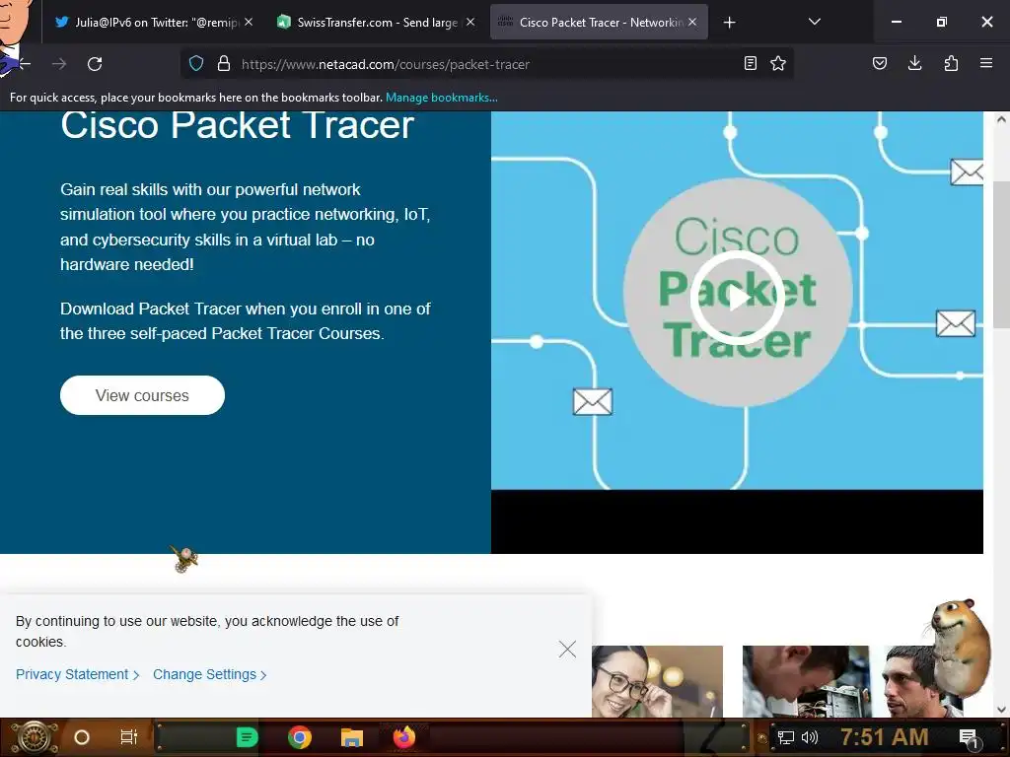The image size is (1010, 757).
Task: Click the woman with glasses thumbnail
Action: 657,682
